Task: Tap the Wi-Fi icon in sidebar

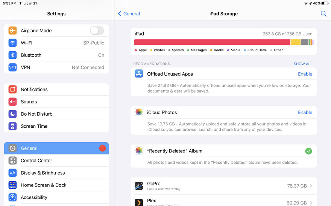Action: pos(12,43)
